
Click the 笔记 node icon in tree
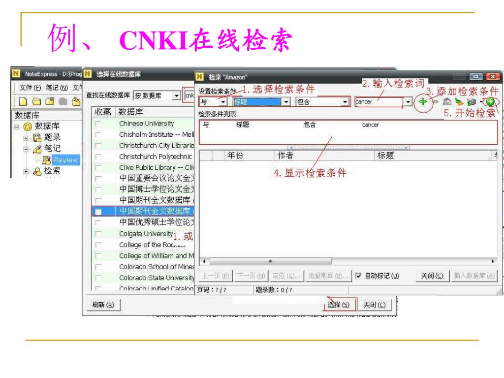coord(37,149)
